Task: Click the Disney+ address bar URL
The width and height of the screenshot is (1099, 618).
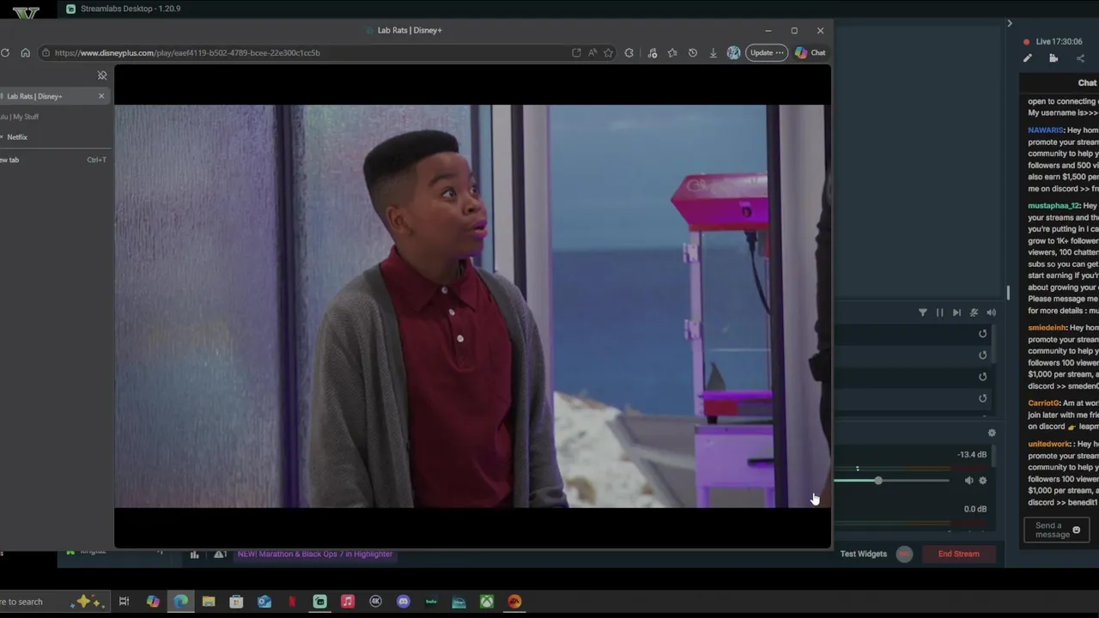Action: 187,52
